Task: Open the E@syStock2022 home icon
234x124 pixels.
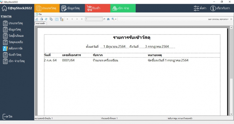Action: (4, 8)
